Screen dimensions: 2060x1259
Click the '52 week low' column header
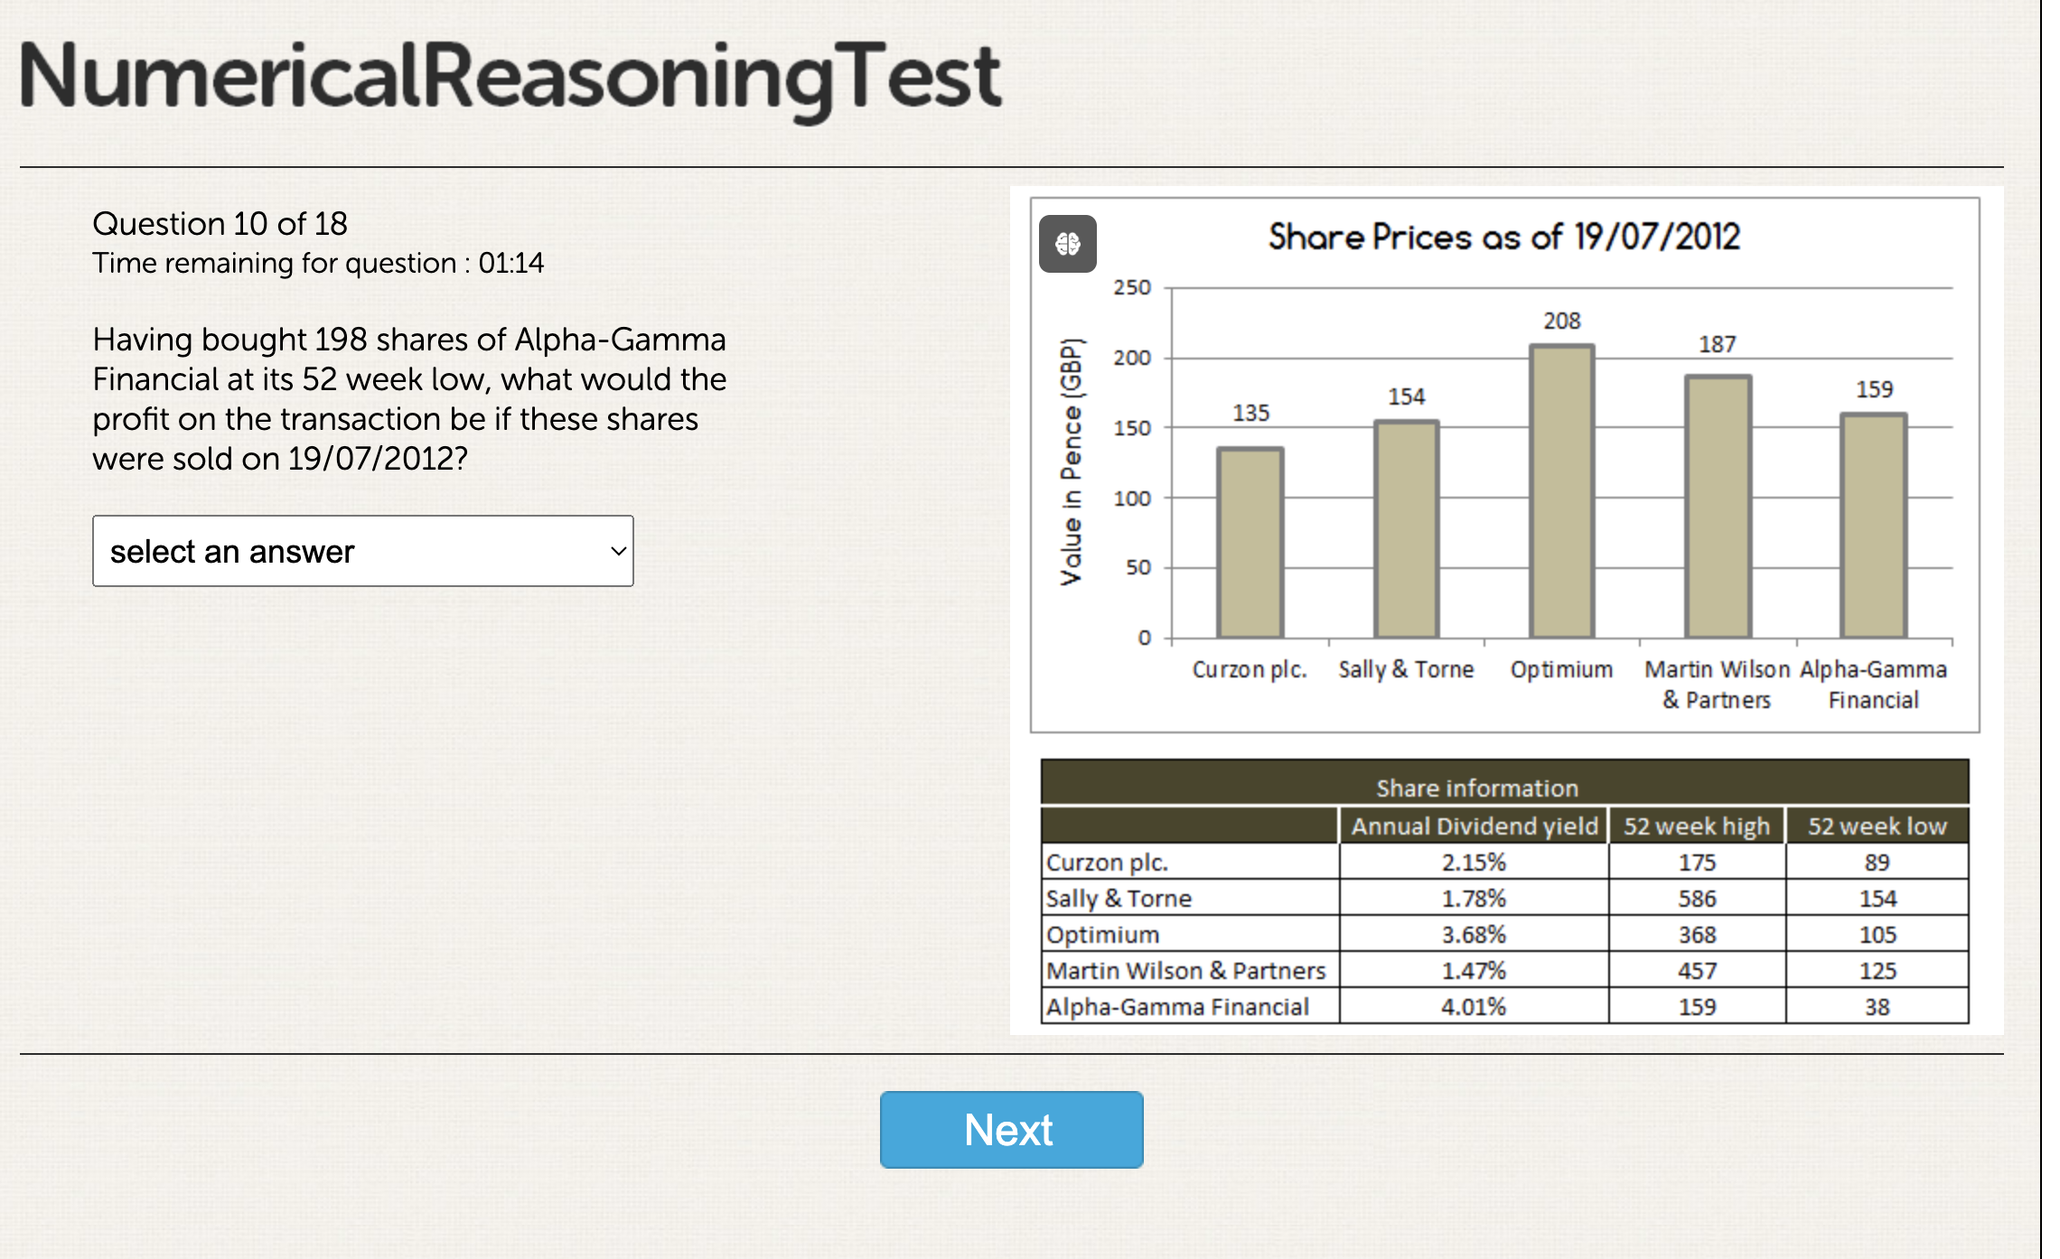click(x=1877, y=826)
